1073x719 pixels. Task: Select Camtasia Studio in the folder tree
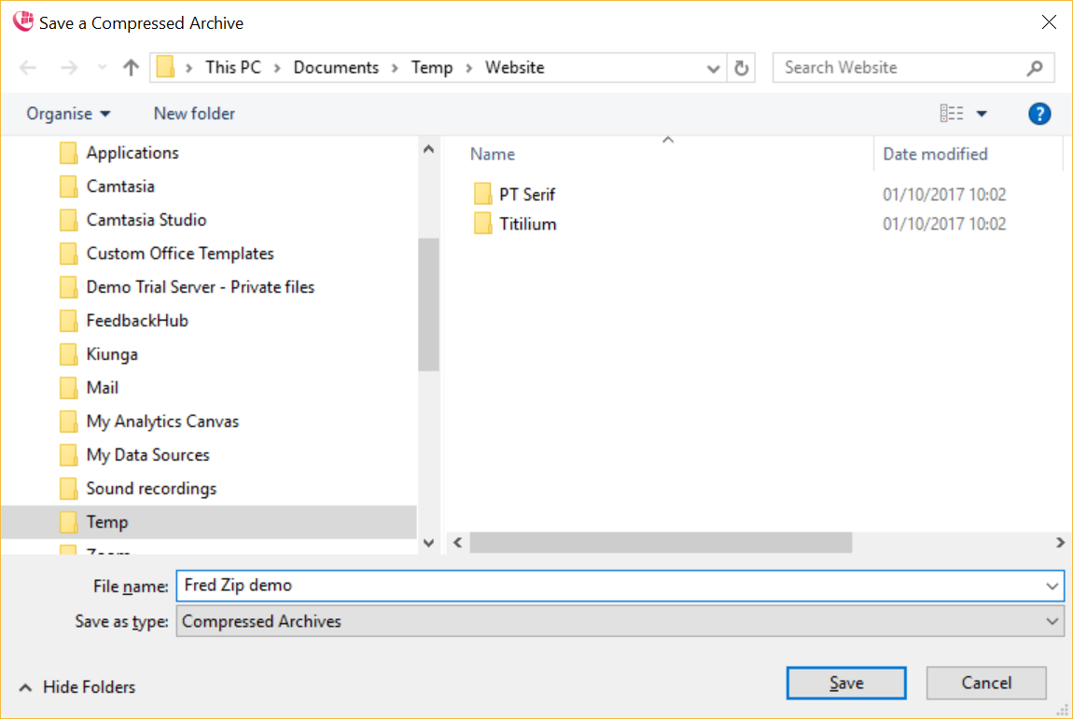pyautogui.click(x=146, y=220)
